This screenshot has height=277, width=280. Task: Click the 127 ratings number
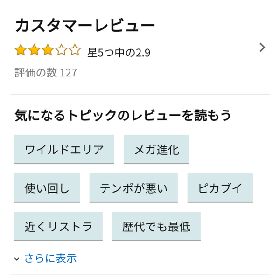[68, 73]
